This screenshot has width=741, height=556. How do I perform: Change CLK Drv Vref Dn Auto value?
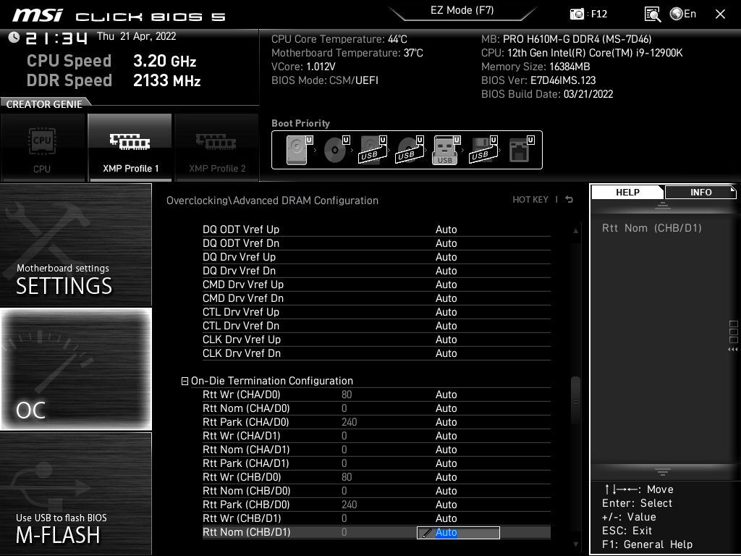click(446, 353)
